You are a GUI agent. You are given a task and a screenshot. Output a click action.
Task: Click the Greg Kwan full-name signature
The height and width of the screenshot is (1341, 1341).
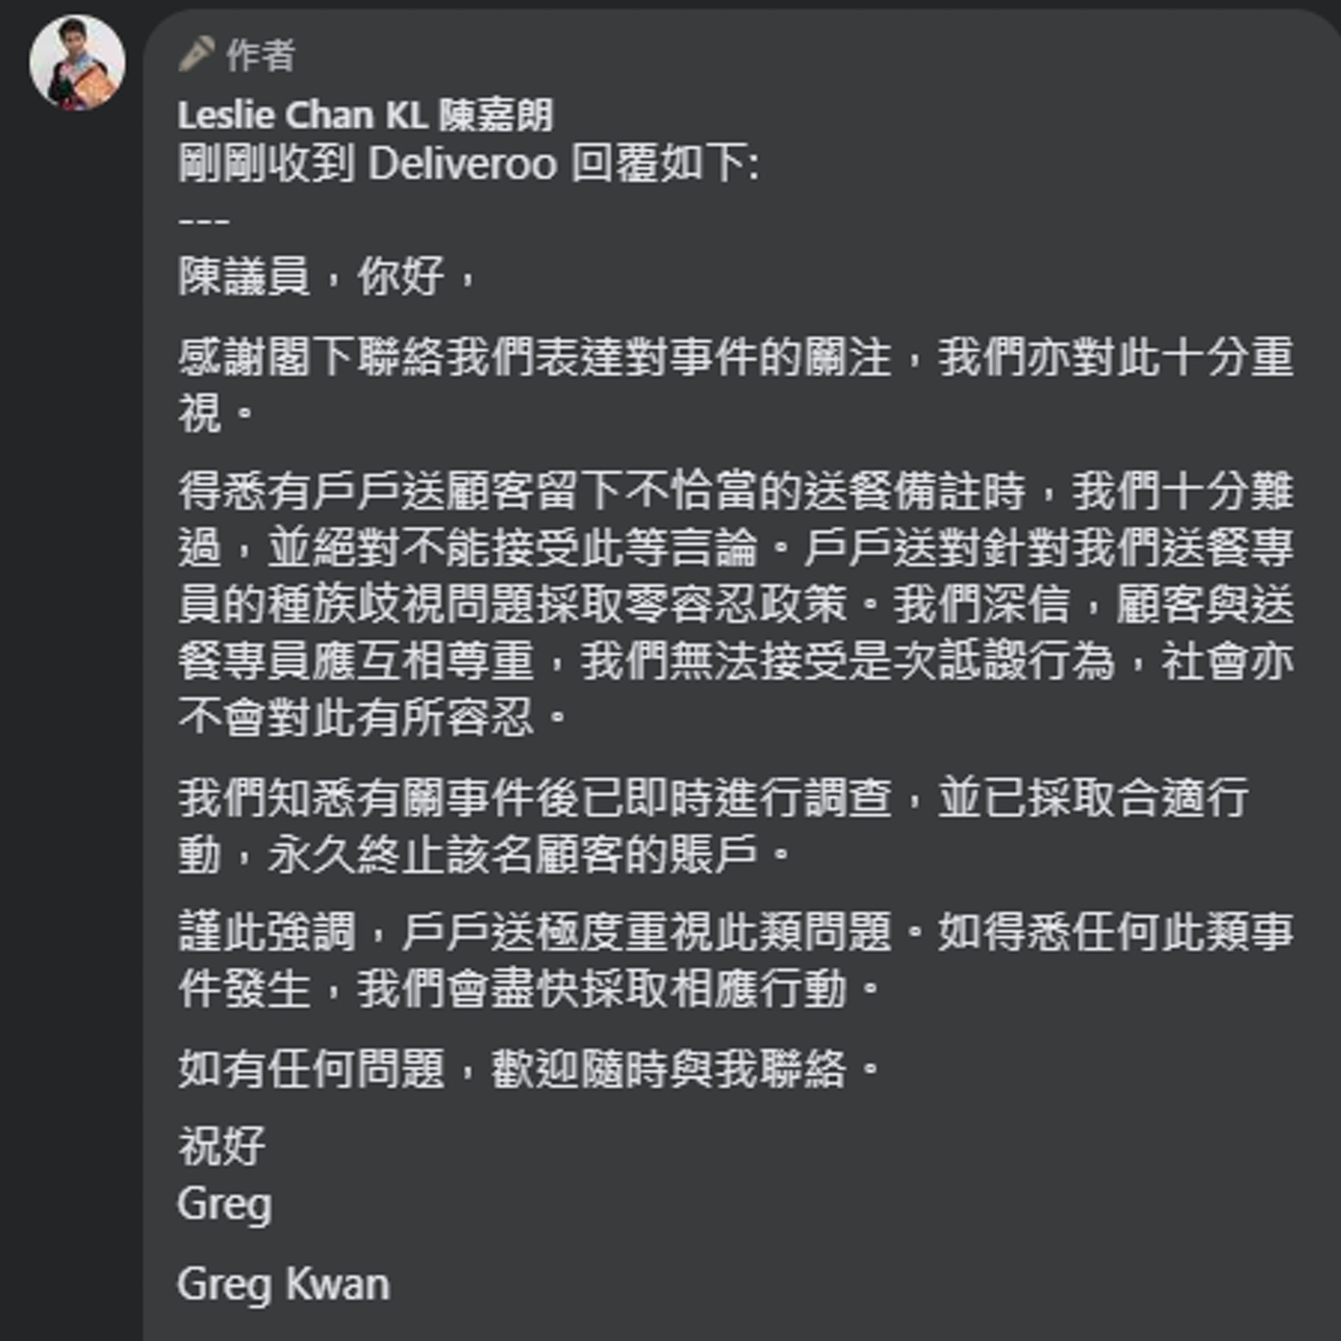283,1284
